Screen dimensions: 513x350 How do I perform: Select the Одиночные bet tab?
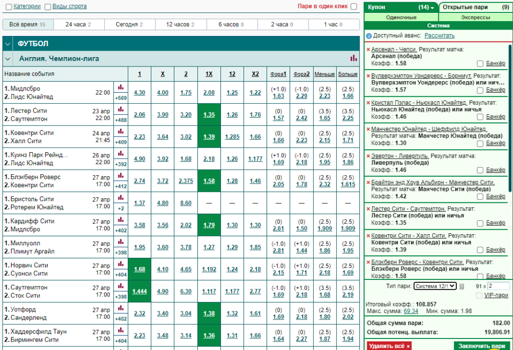(401, 18)
